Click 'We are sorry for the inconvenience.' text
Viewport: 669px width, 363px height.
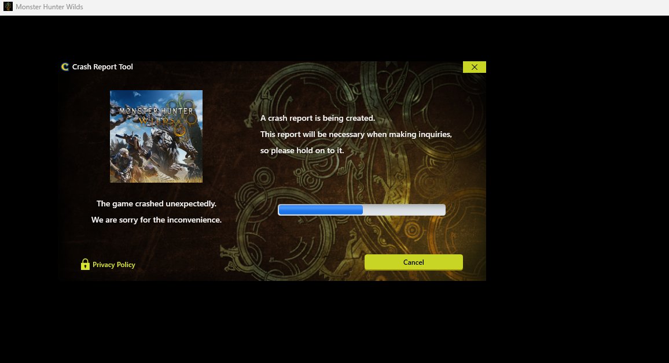tap(156, 220)
